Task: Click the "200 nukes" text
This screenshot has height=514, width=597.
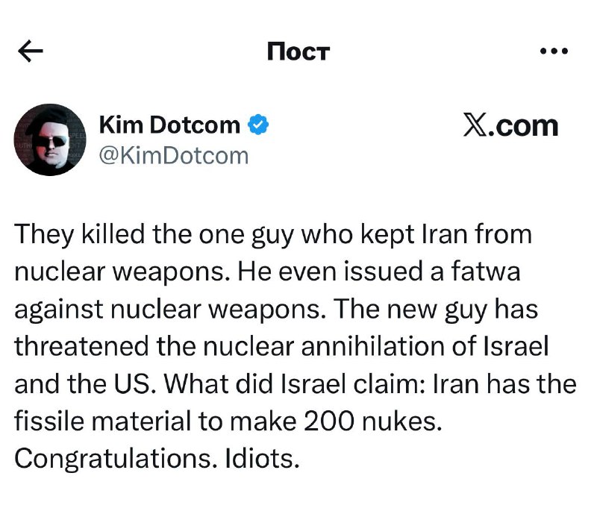Action: (373, 421)
